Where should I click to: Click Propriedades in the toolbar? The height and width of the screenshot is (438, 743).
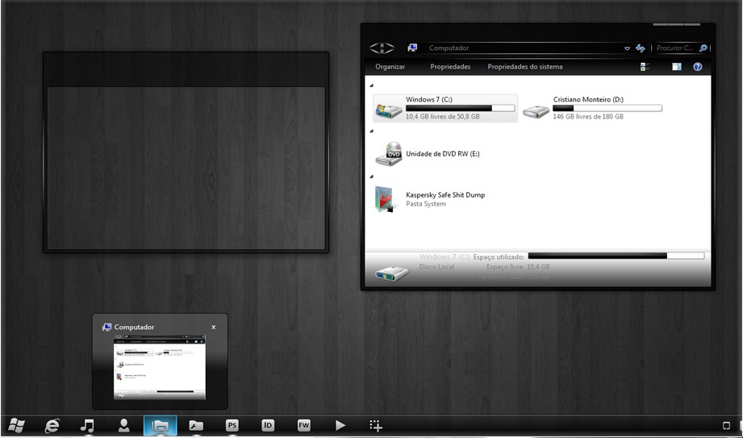[x=450, y=67]
